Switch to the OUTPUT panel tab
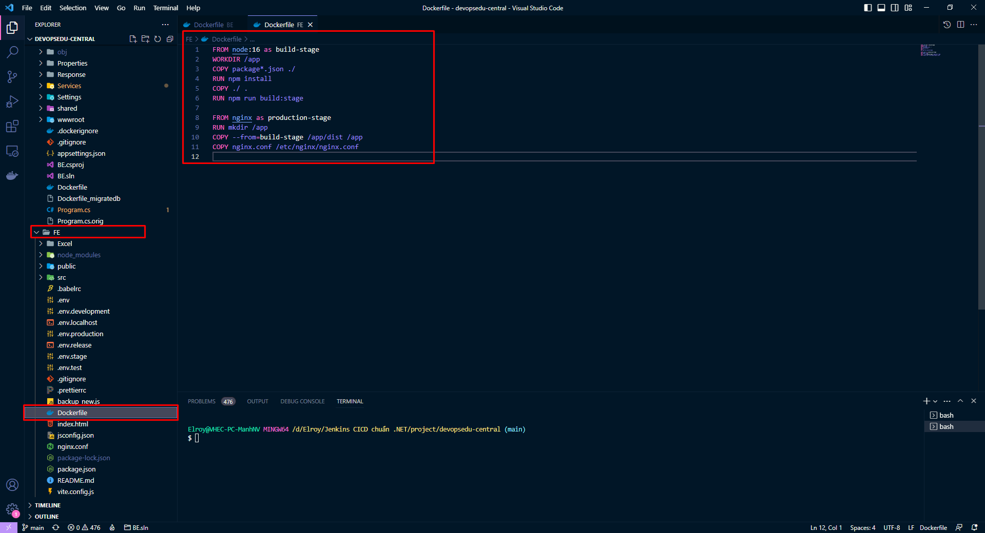Screen dimensions: 985x533 (258, 401)
